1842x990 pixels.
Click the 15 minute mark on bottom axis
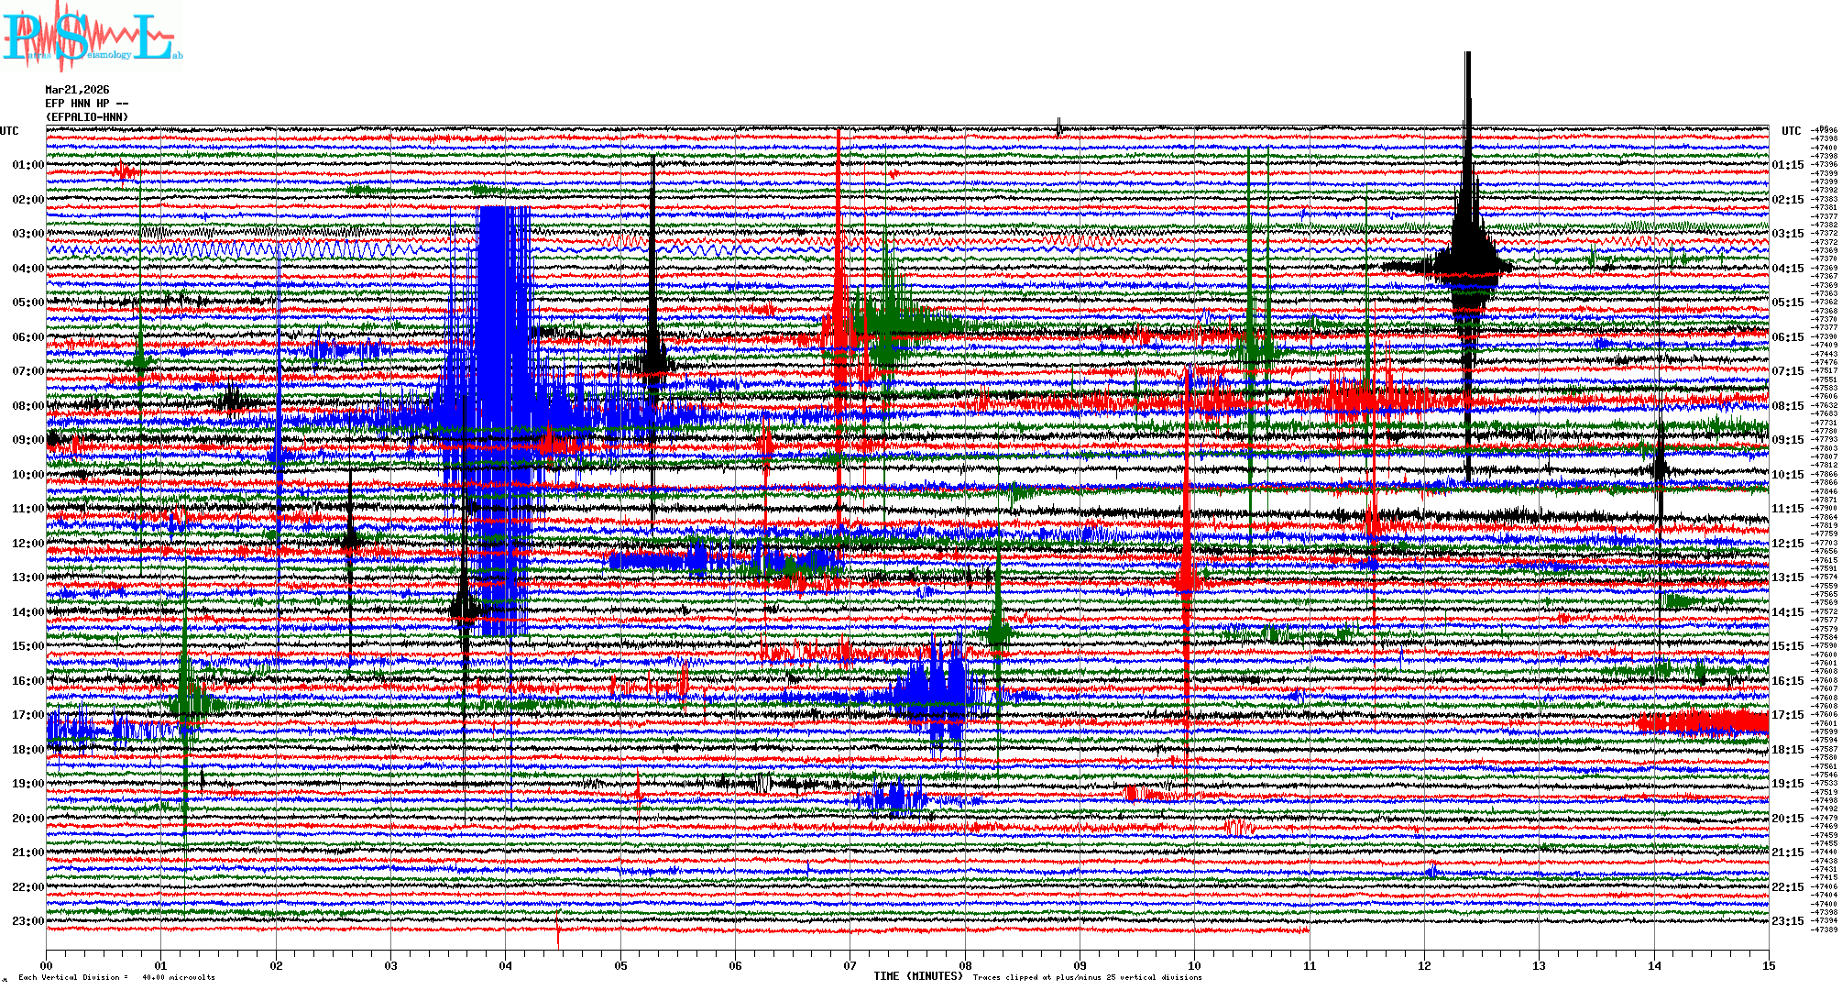[1769, 965]
